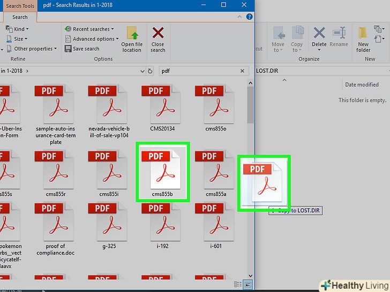Screen dimensions: 390x292
Task: Open the Size filter dropdown
Action: coord(17,39)
